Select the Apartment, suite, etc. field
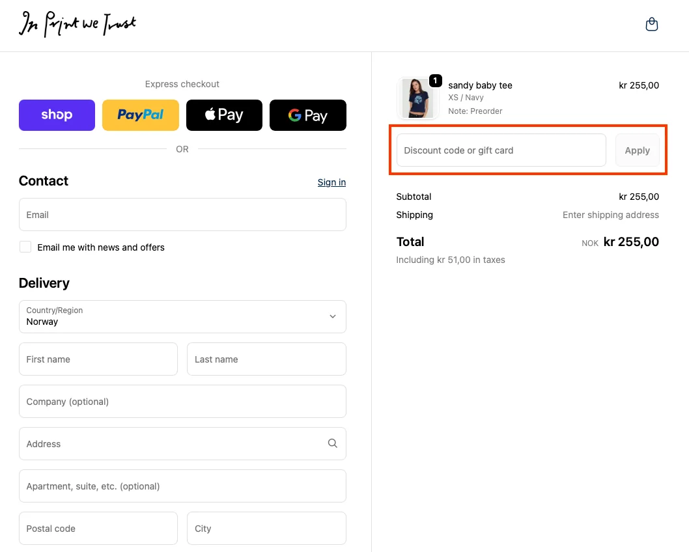This screenshot has width=689, height=552. click(182, 486)
